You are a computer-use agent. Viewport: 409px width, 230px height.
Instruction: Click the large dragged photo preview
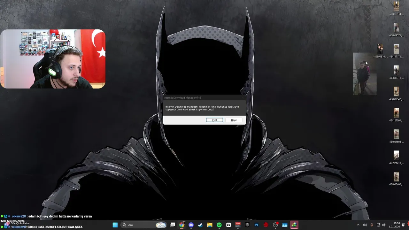(365, 74)
